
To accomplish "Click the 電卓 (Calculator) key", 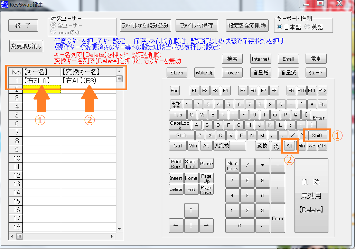I will pyautogui.click(x=316, y=59).
